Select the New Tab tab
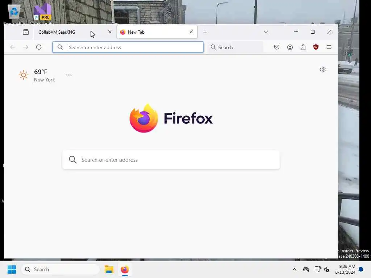The image size is (371, 278). click(x=157, y=32)
